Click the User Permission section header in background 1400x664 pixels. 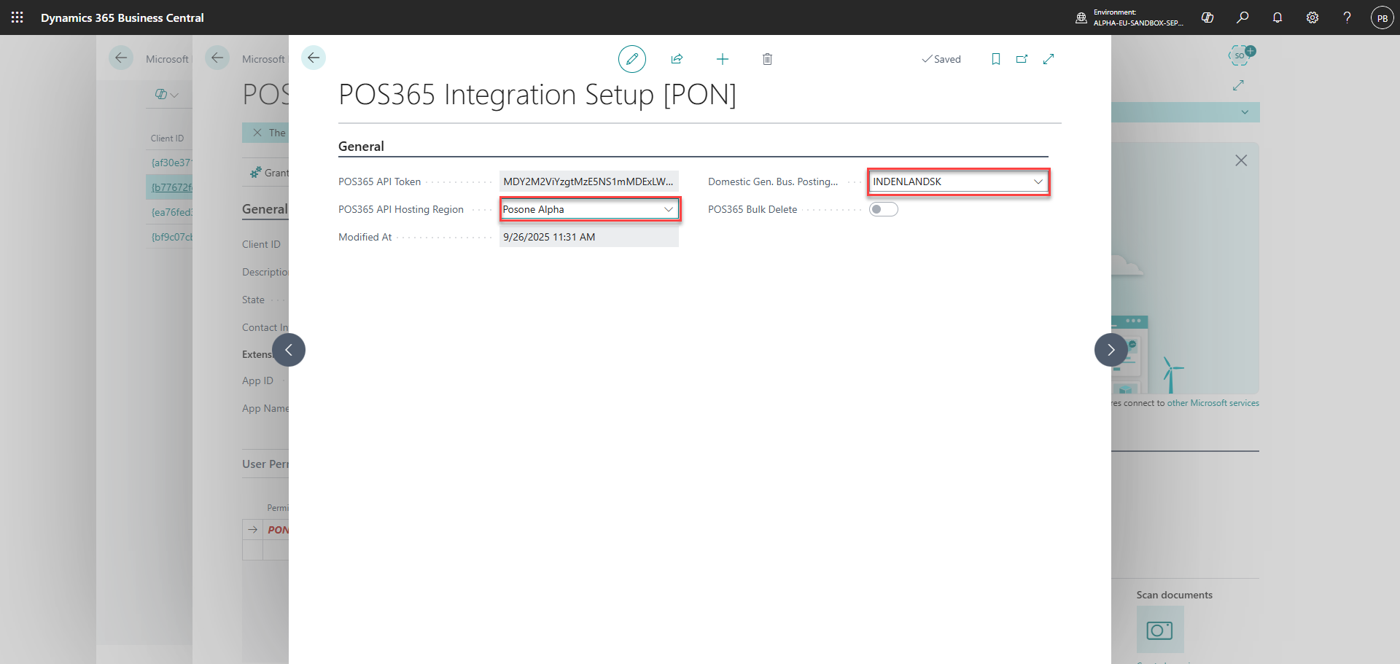click(265, 464)
